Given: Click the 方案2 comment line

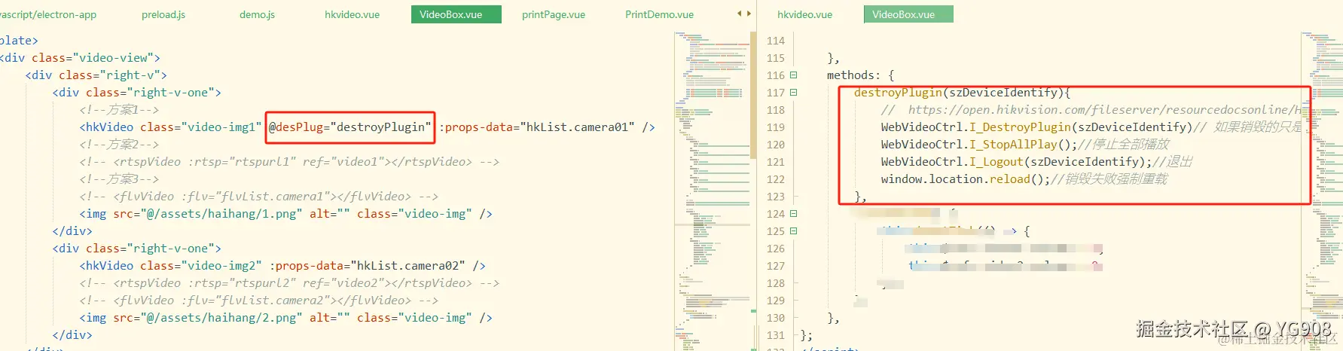Looking at the screenshot, I should tap(119, 145).
